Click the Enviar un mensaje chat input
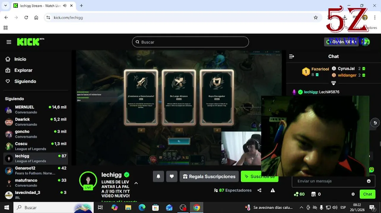 [334, 181]
